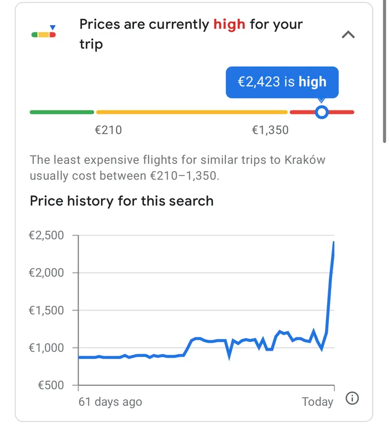Click the "61 days ago" axis label

(110, 401)
